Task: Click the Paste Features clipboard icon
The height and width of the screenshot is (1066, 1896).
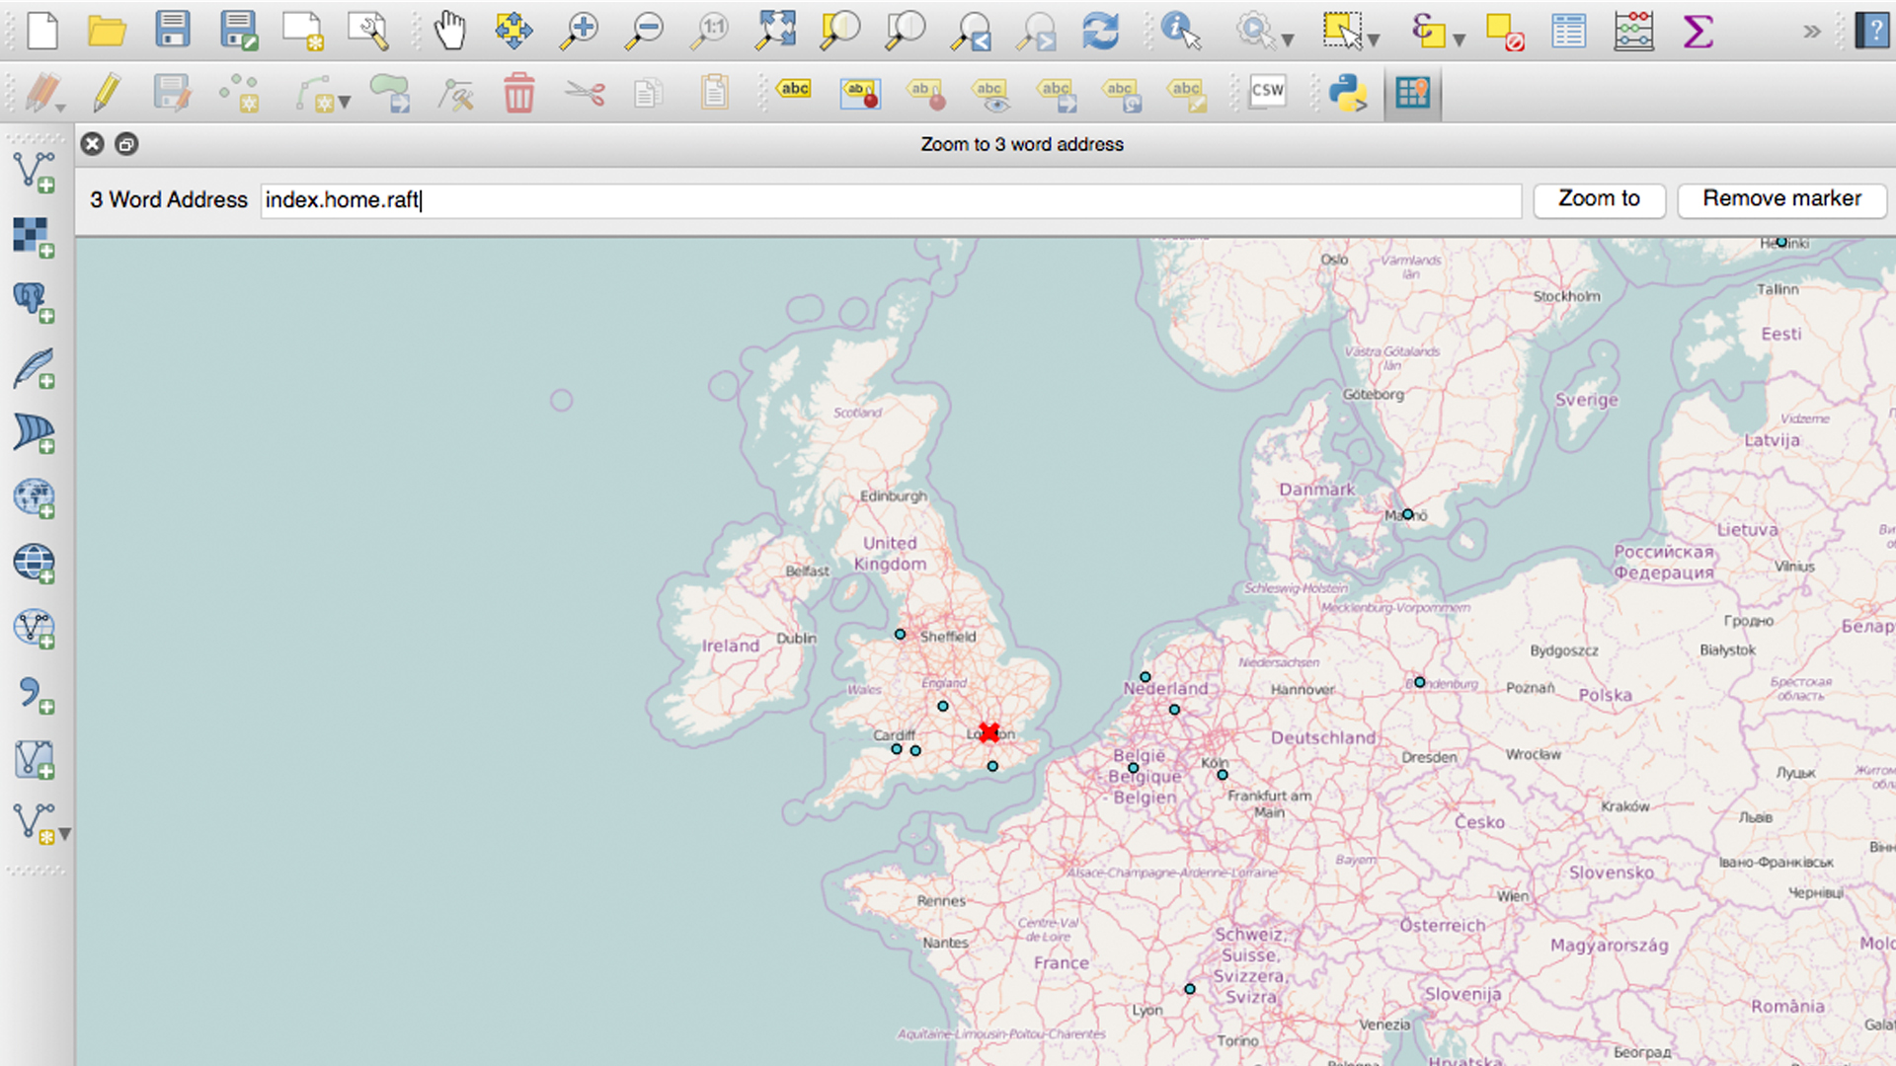Action: pos(714,94)
